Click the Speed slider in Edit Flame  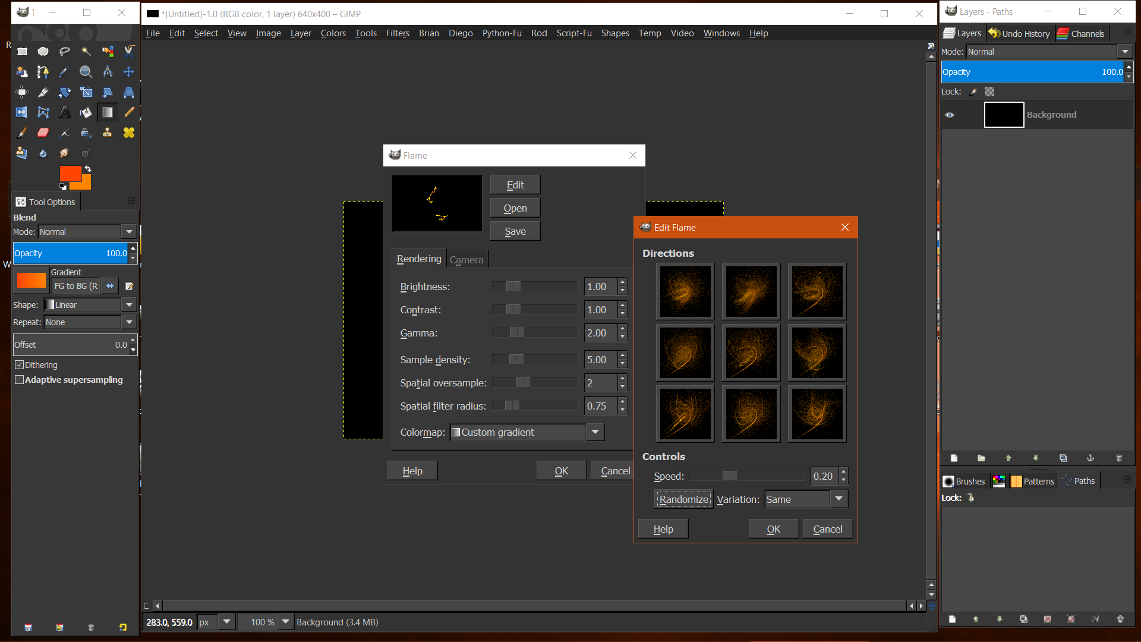click(748, 476)
